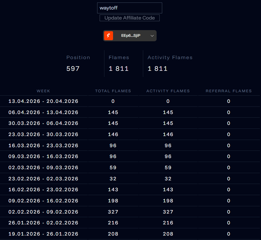The height and width of the screenshot is (240, 261).
Task: Click the orange lightning wallet icon
Action: pos(109,36)
